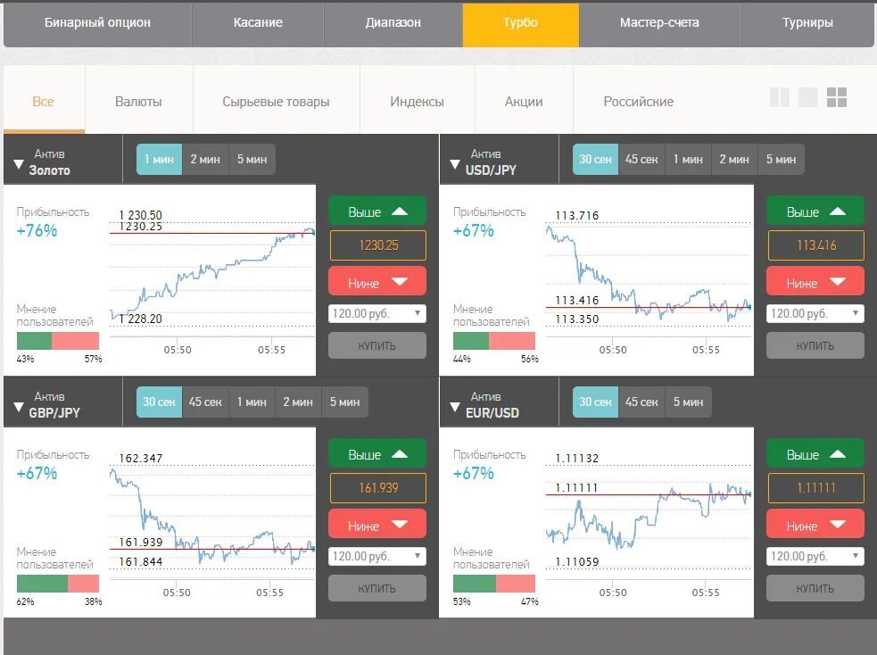Filter assets by Российские
The image size is (877, 655).
tap(638, 101)
